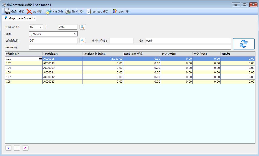
Task: Select the water meter data tab
Action: click(20, 18)
